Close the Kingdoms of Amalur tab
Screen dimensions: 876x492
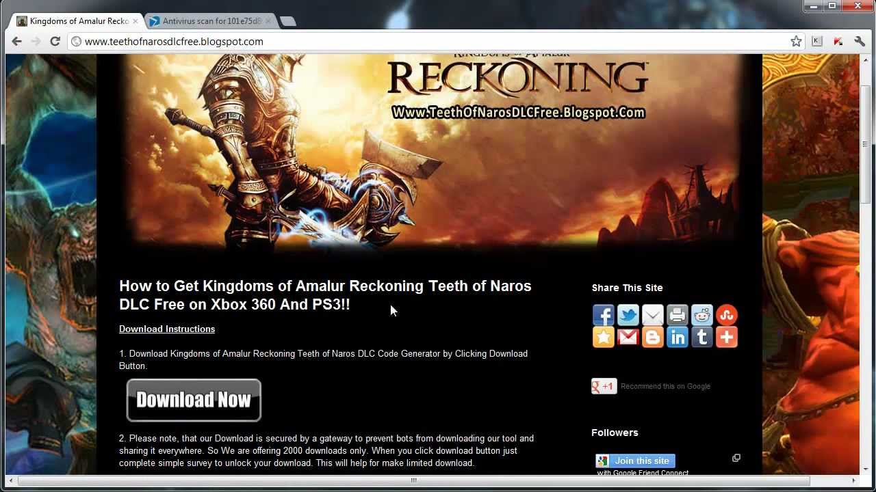point(135,21)
